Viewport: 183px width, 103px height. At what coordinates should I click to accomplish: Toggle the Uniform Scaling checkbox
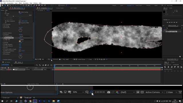pyautogui.click(x=19, y=12)
